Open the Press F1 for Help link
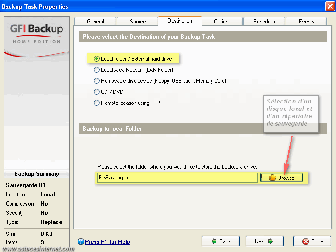Viewport: 336px width, 252px height. point(107,242)
